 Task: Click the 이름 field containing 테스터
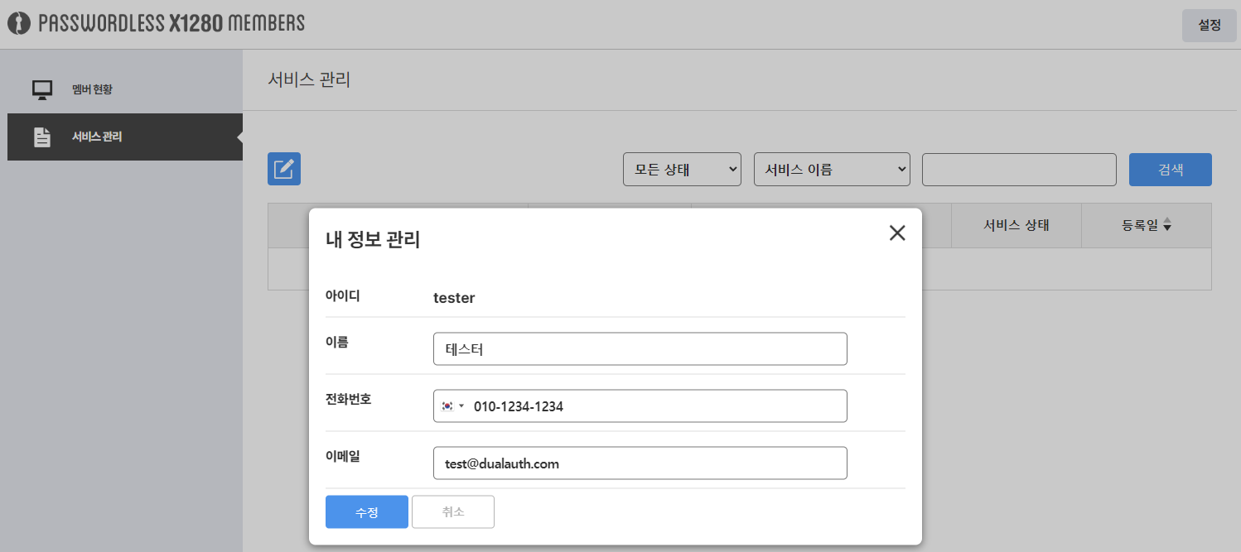click(x=640, y=349)
